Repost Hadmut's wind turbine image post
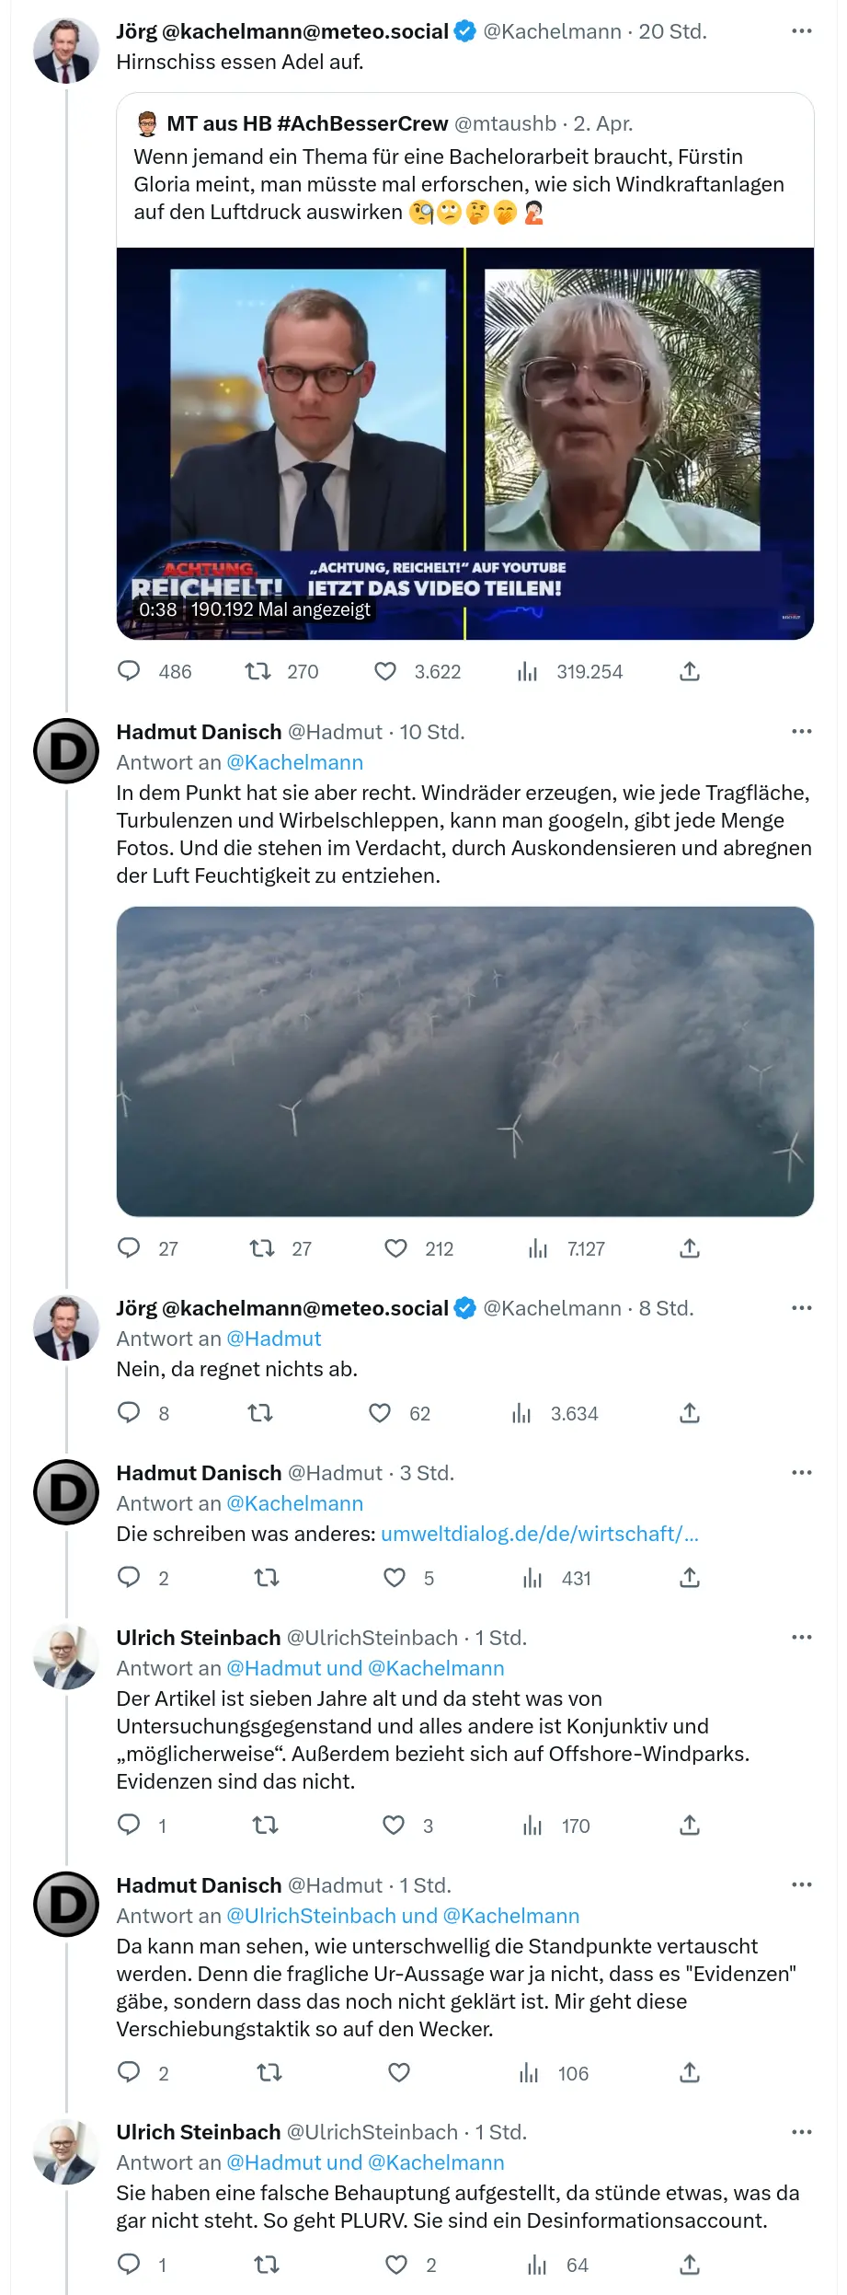Screen dimensions: 847x2295 click(x=262, y=1248)
